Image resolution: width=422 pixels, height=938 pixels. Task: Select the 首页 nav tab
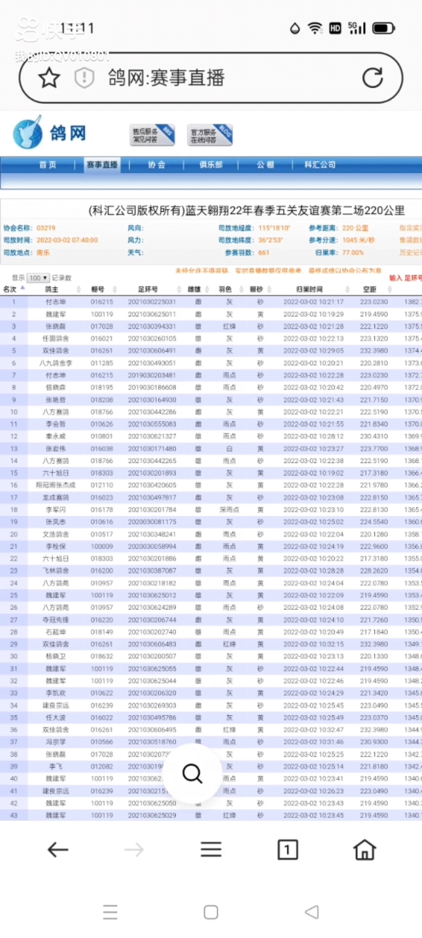click(47, 165)
